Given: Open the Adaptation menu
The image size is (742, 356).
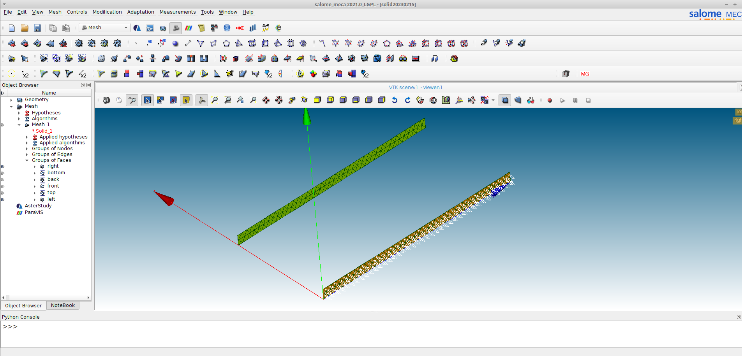Looking at the screenshot, I should click(x=141, y=12).
